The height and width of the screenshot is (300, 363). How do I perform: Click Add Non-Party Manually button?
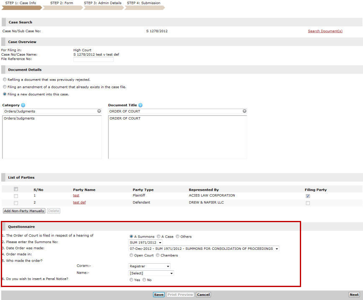pyautogui.click(x=24, y=211)
